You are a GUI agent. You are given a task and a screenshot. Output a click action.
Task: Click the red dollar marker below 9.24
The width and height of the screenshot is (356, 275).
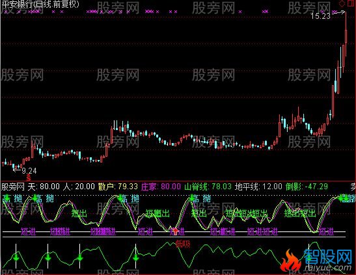(29, 177)
